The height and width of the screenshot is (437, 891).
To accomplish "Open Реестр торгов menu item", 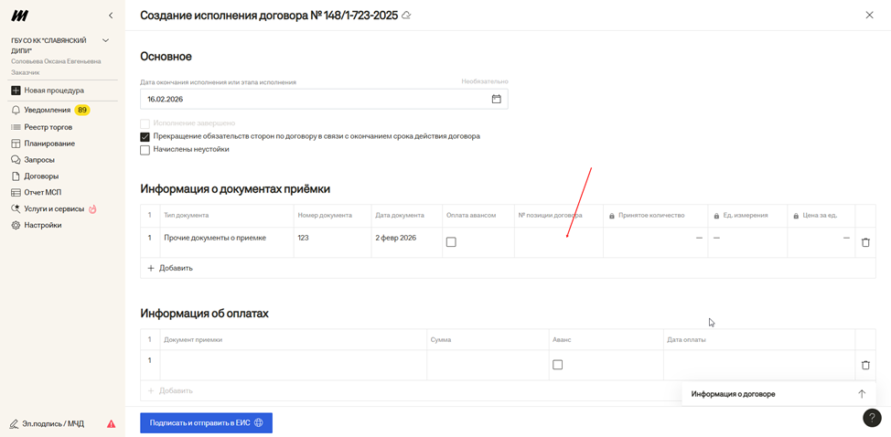I will pos(48,127).
